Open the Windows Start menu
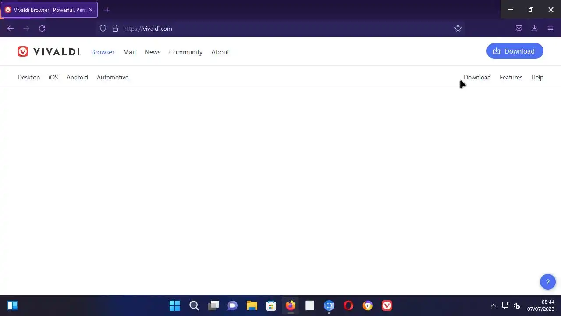This screenshot has height=316, width=561. click(174, 305)
